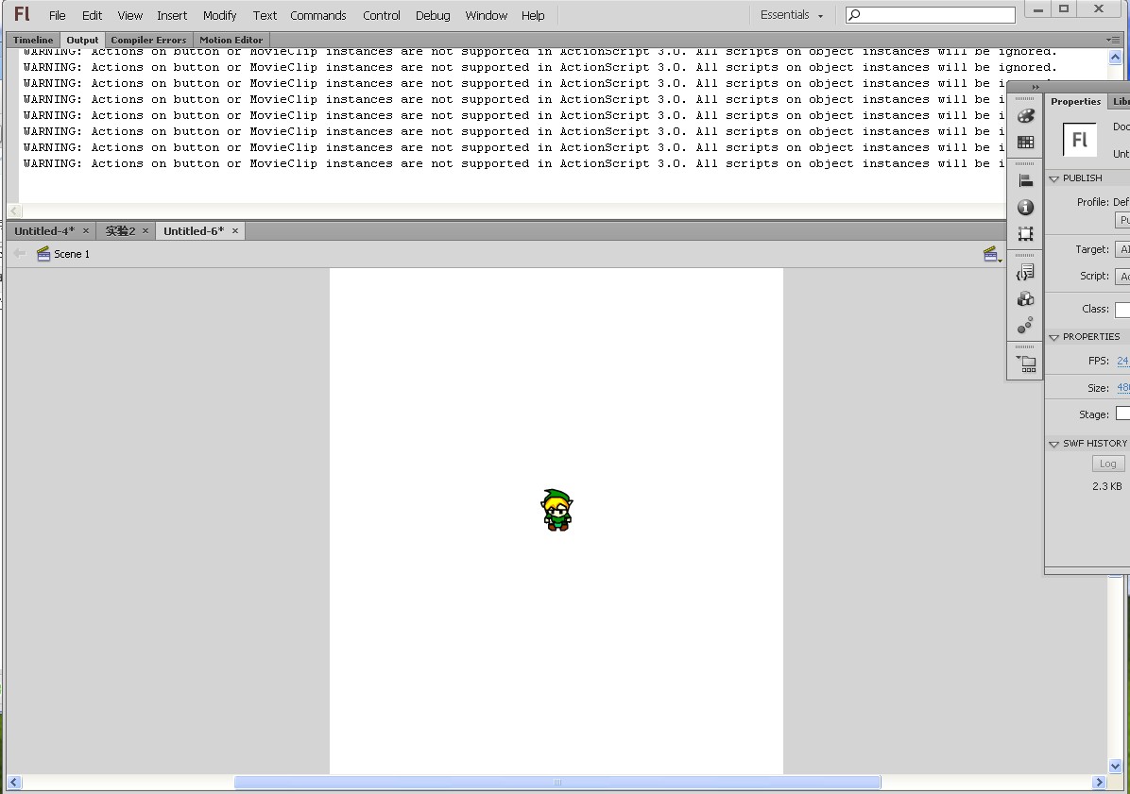Viewport: 1130px width, 794px height.
Task: Collapse the SWF HISTORY section
Action: pos(1053,444)
